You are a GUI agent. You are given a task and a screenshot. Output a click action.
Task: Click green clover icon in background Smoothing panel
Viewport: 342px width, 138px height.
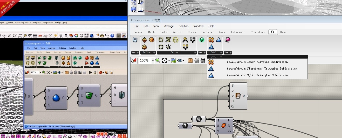[75, 58]
